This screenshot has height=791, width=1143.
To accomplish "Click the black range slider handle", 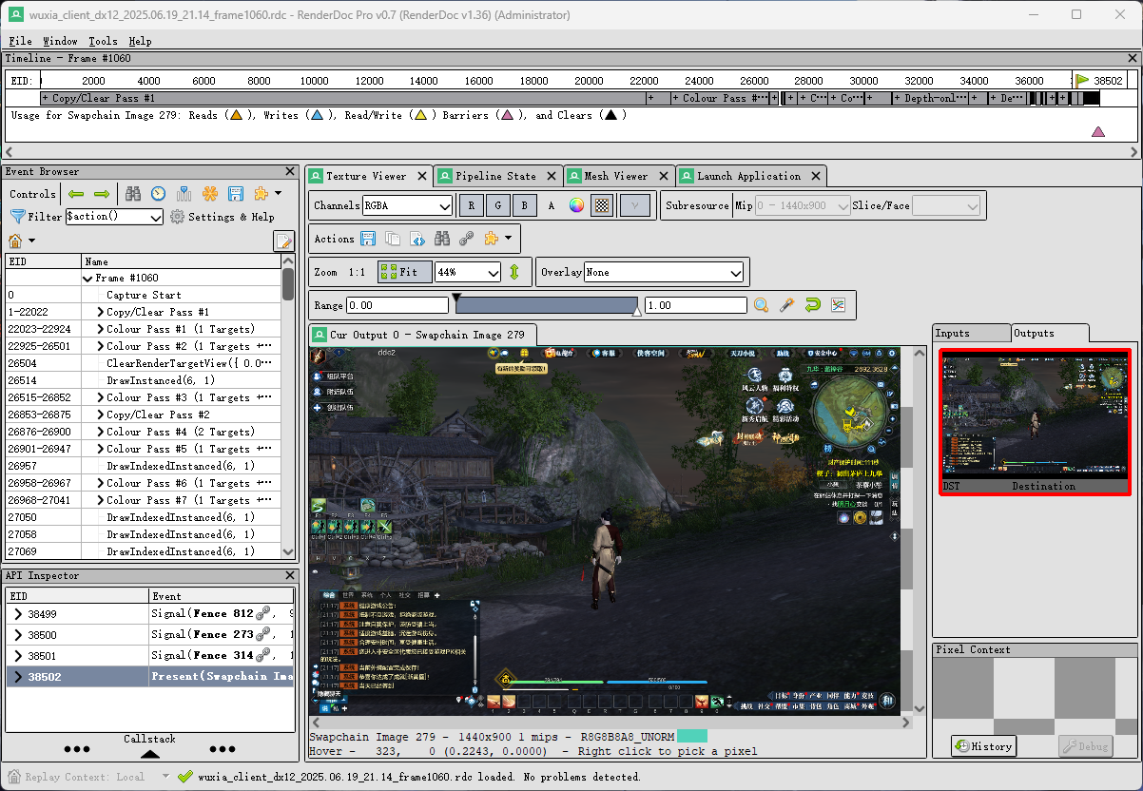I will [456, 298].
